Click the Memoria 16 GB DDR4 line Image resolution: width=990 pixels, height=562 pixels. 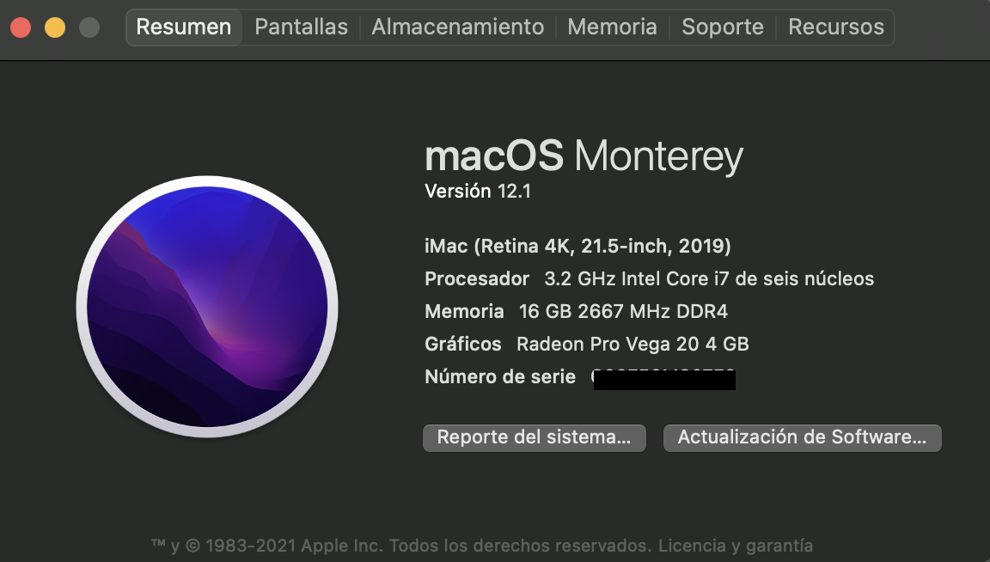tap(576, 312)
